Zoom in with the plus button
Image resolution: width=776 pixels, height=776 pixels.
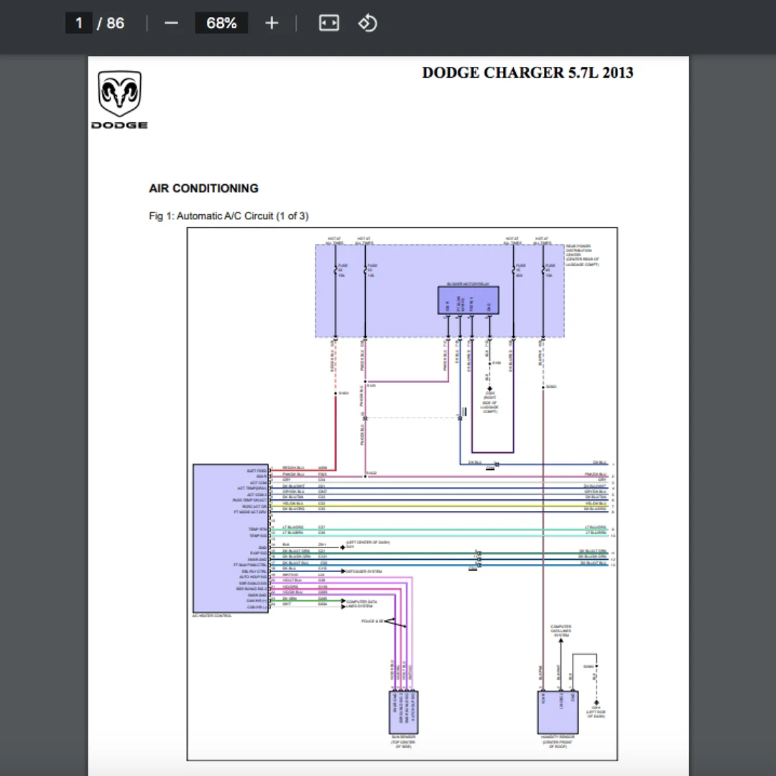(271, 23)
